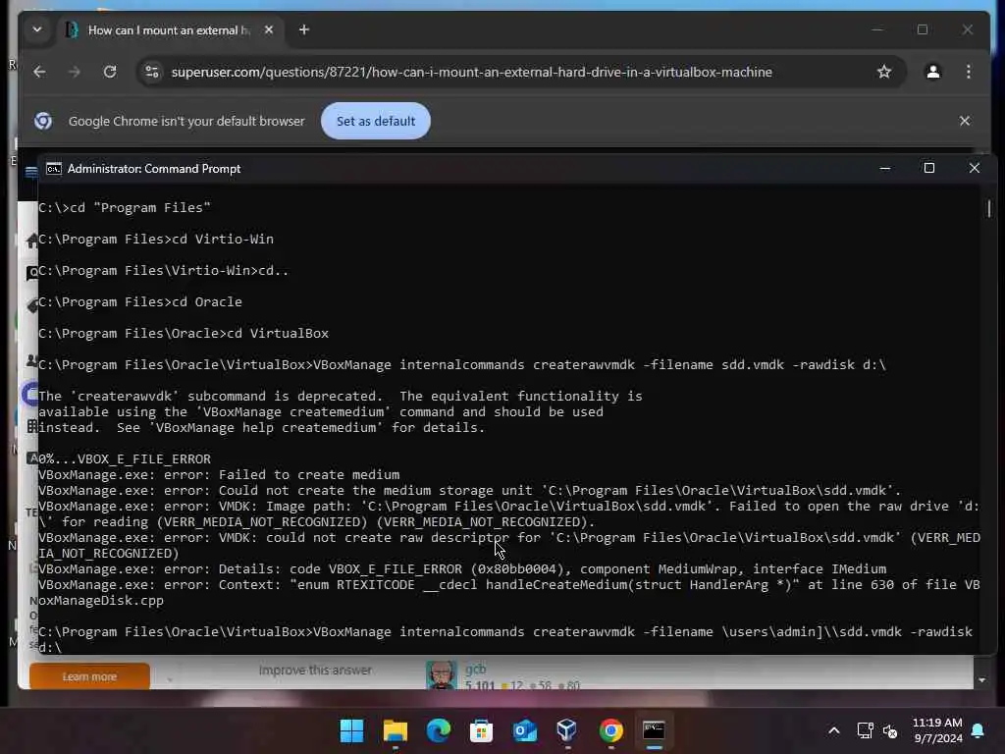Click 'Failed to create medium' error line
The width and height of the screenshot is (1005, 754).
click(x=219, y=474)
